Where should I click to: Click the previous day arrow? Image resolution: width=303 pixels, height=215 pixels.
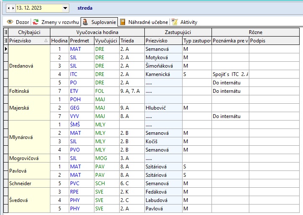pyautogui.click(x=8, y=8)
